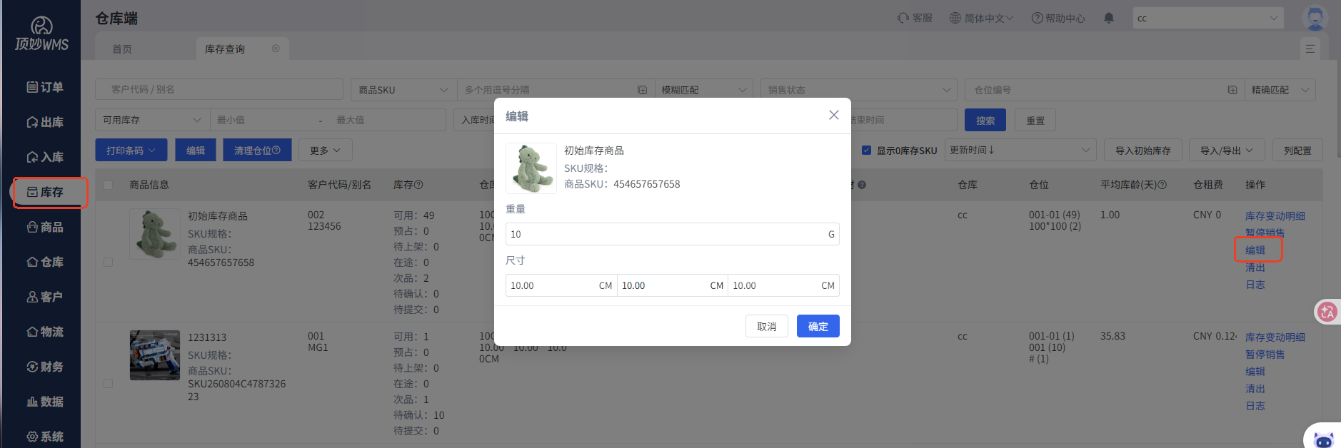Open the 导入/导出 dropdown
Screen dimensions: 1341x448
tap(1227, 150)
